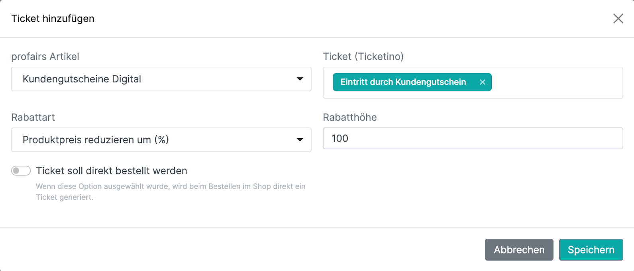Screen dimensions: 634x271
Task: Click the 'Rabattart' field label
Action: (33, 118)
